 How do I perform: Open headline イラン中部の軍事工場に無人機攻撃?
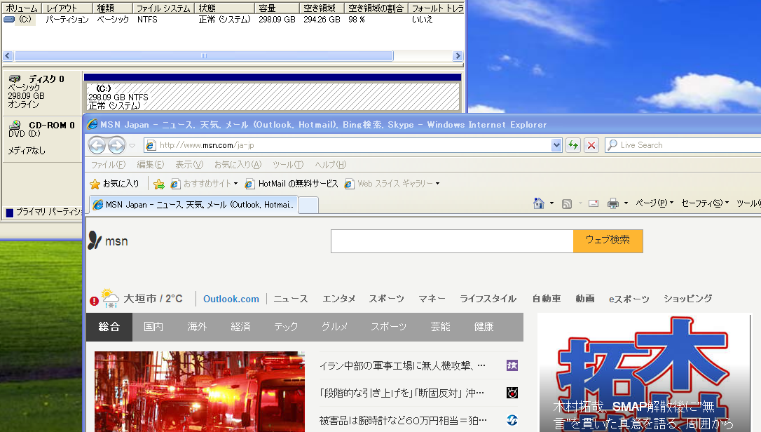click(402, 365)
